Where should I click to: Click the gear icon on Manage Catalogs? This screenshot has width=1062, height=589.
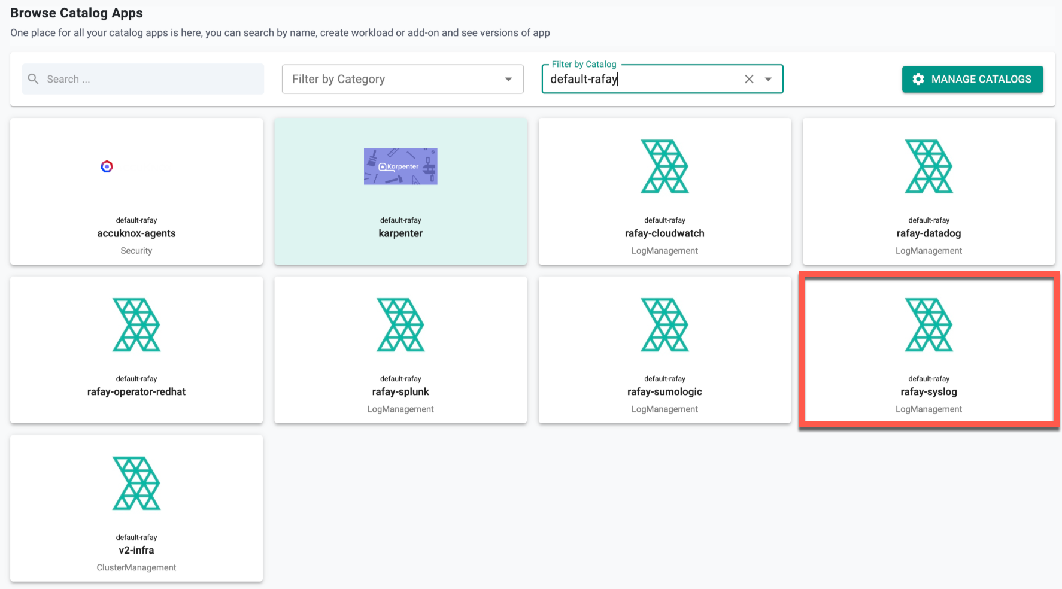[918, 78]
